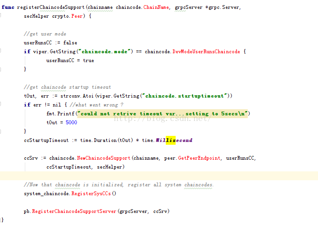Click the function name registerChaincodeSupport

pyautogui.click(x=51, y=7)
